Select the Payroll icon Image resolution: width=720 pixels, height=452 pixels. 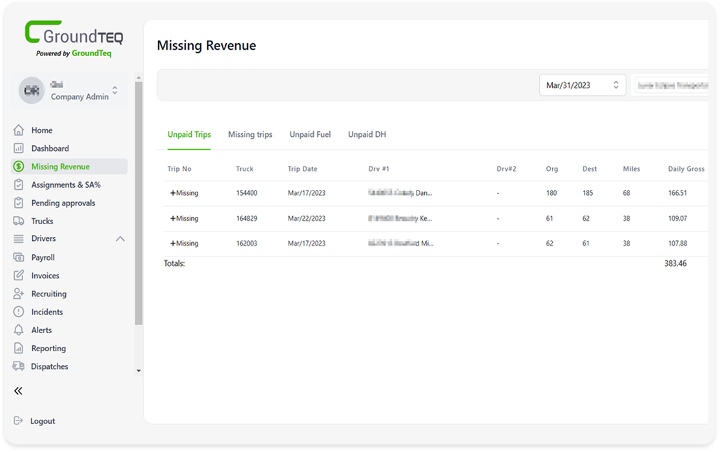tap(19, 258)
